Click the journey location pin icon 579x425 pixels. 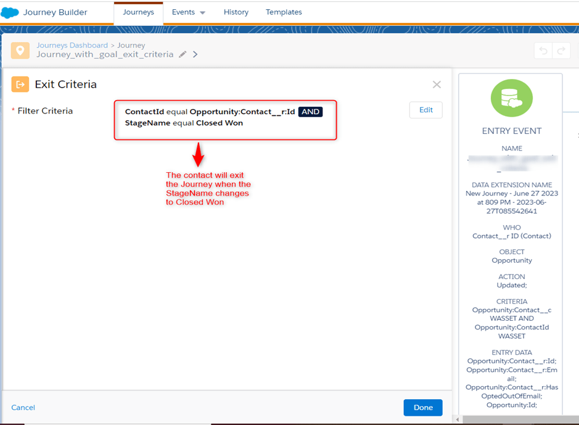point(20,50)
